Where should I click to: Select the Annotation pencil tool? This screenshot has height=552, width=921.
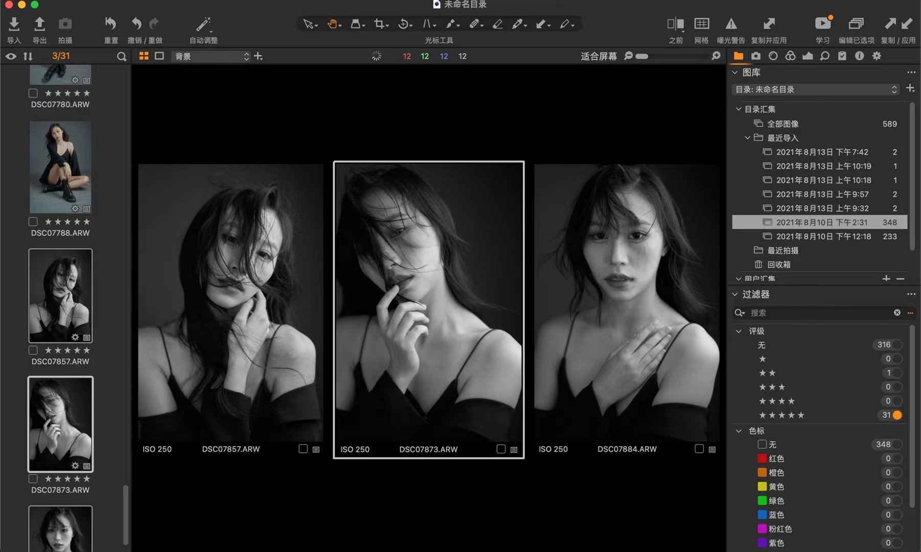566,24
